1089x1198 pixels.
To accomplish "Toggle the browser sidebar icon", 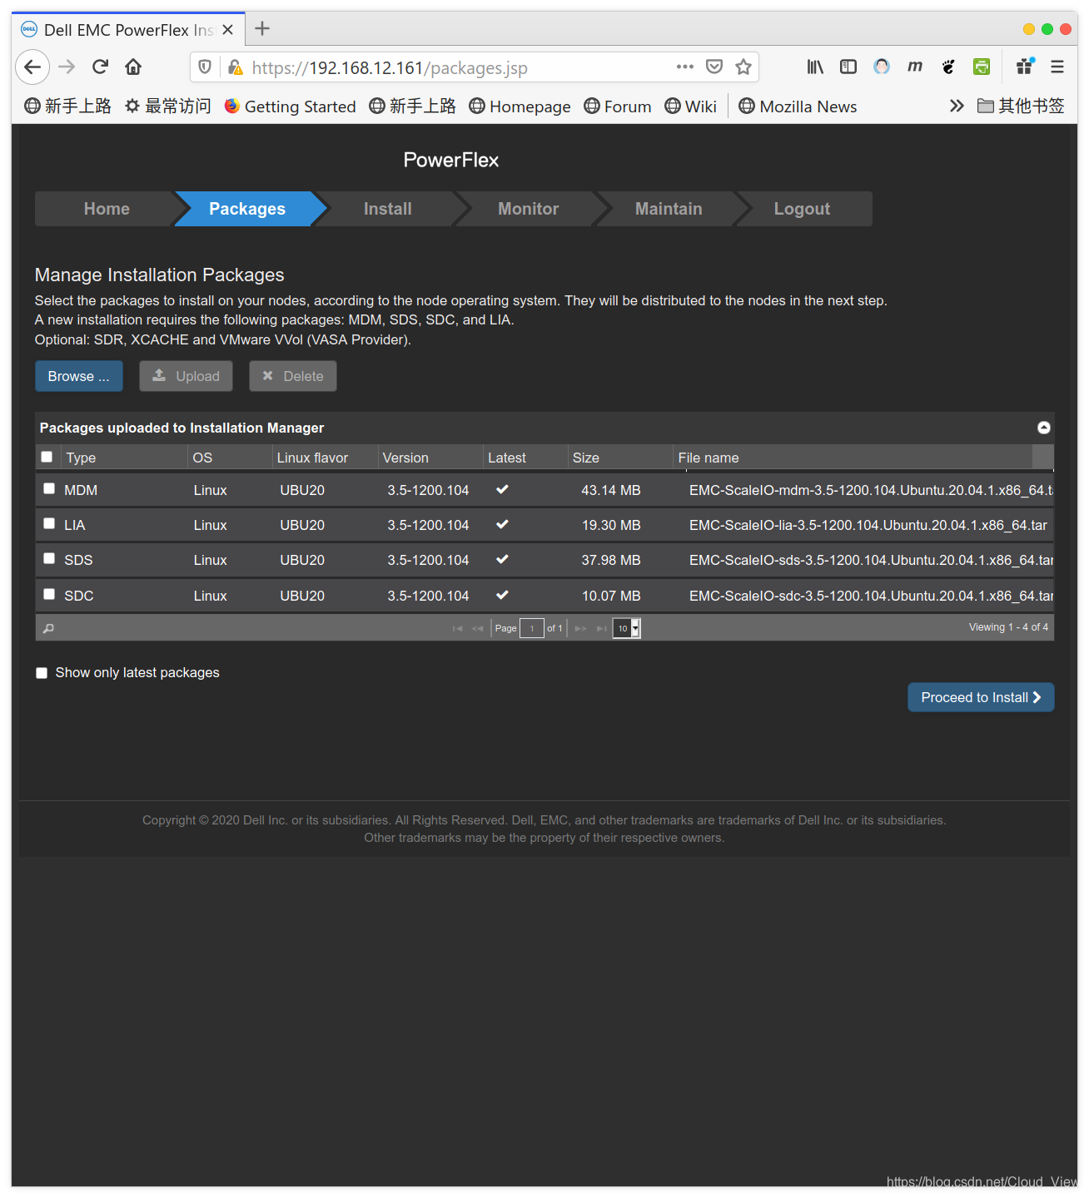I will click(x=848, y=67).
